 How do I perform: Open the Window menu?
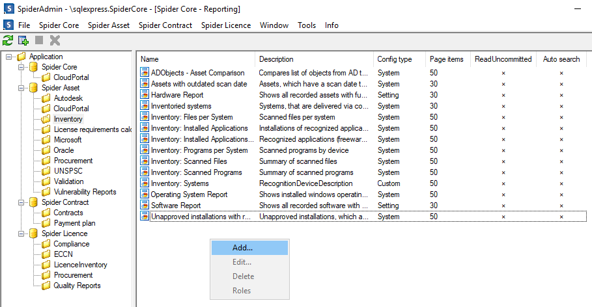(x=274, y=25)
